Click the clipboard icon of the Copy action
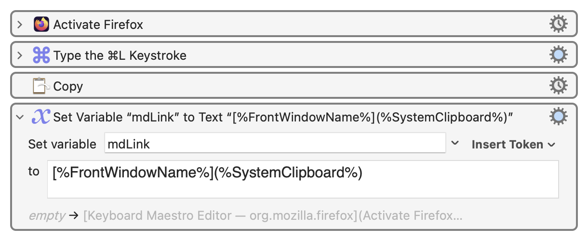588x241 pixels. point(41,86)
